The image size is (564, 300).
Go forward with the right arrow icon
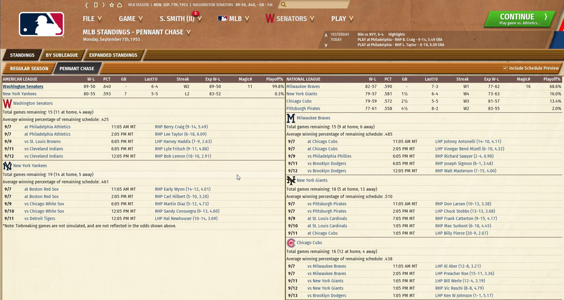tap(104, 5)
